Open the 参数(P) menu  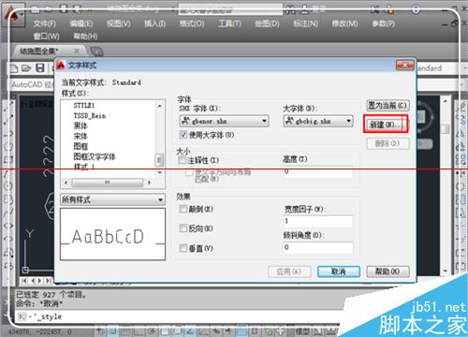click(383, 23)
